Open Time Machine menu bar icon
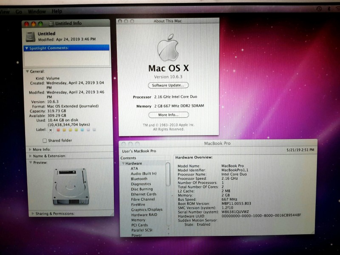Viewport: 340px width, 255px height. click(x=319, y=8)
